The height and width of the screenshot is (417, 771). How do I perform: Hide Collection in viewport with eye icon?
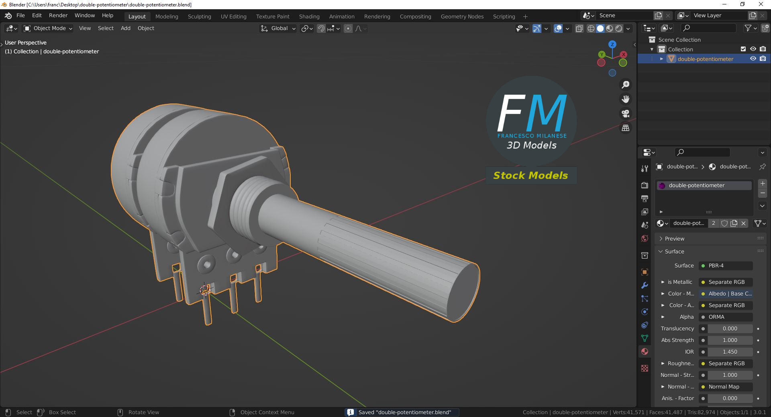coord(753,49)
